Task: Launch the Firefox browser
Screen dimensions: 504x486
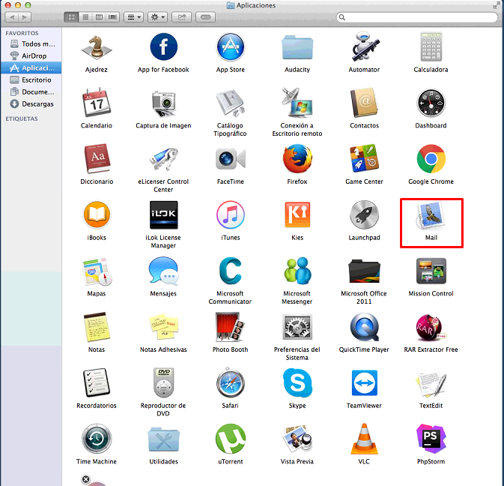Action: tap(297, 159)
